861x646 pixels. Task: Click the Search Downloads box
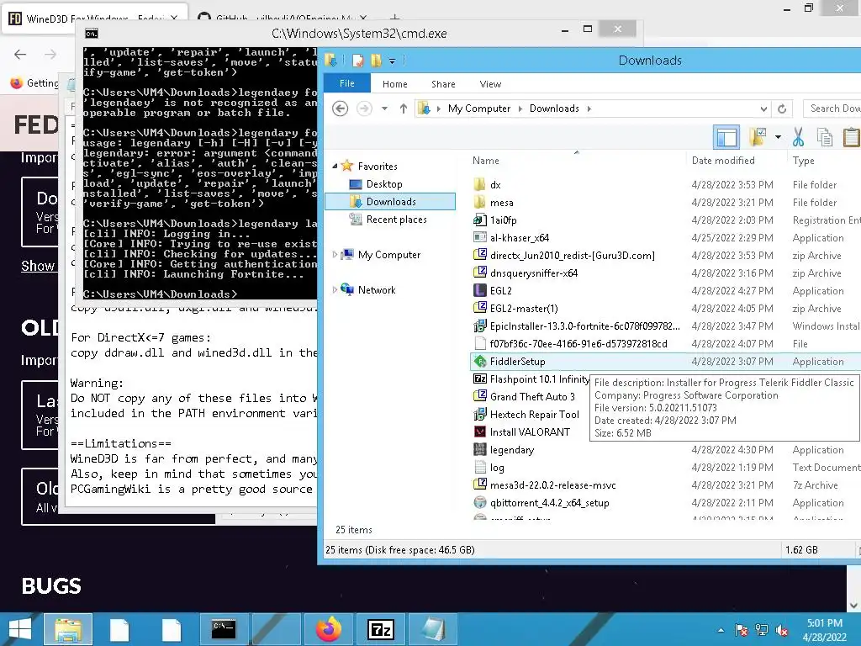833,109
